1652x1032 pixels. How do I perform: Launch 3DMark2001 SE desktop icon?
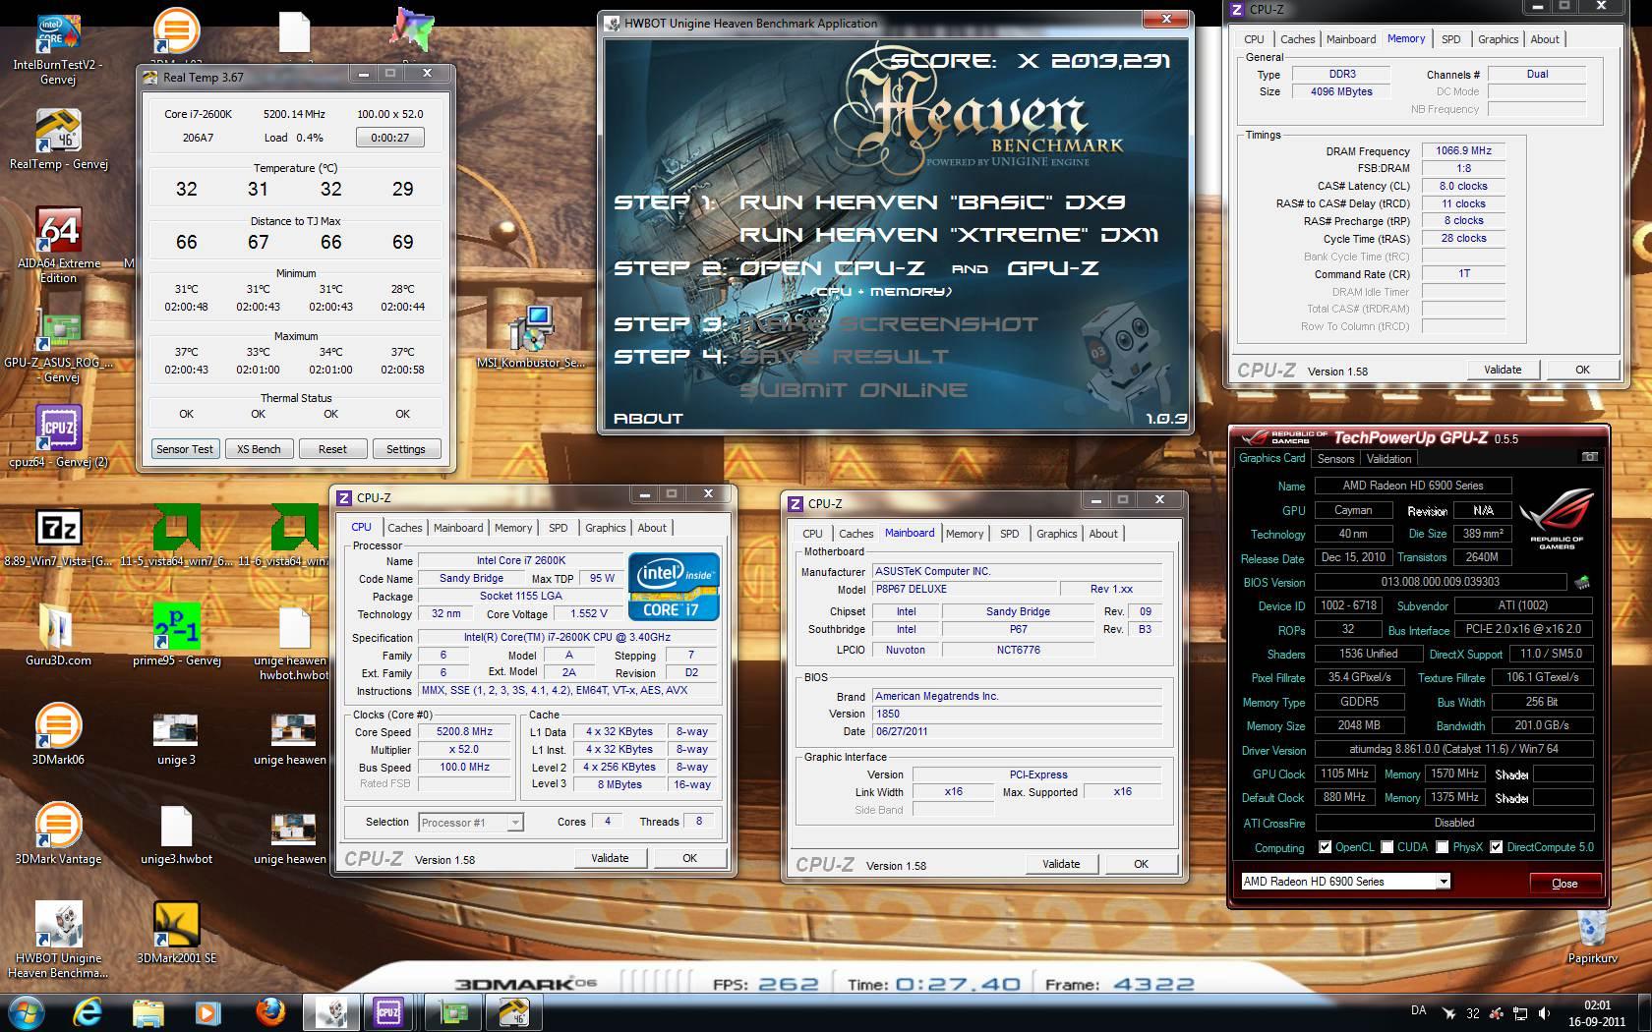tap(177, 932)
